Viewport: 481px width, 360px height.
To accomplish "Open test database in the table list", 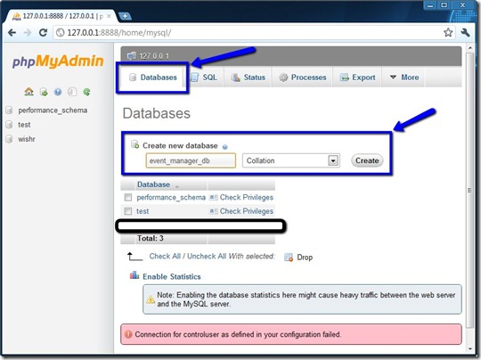I will pos(143,211).
